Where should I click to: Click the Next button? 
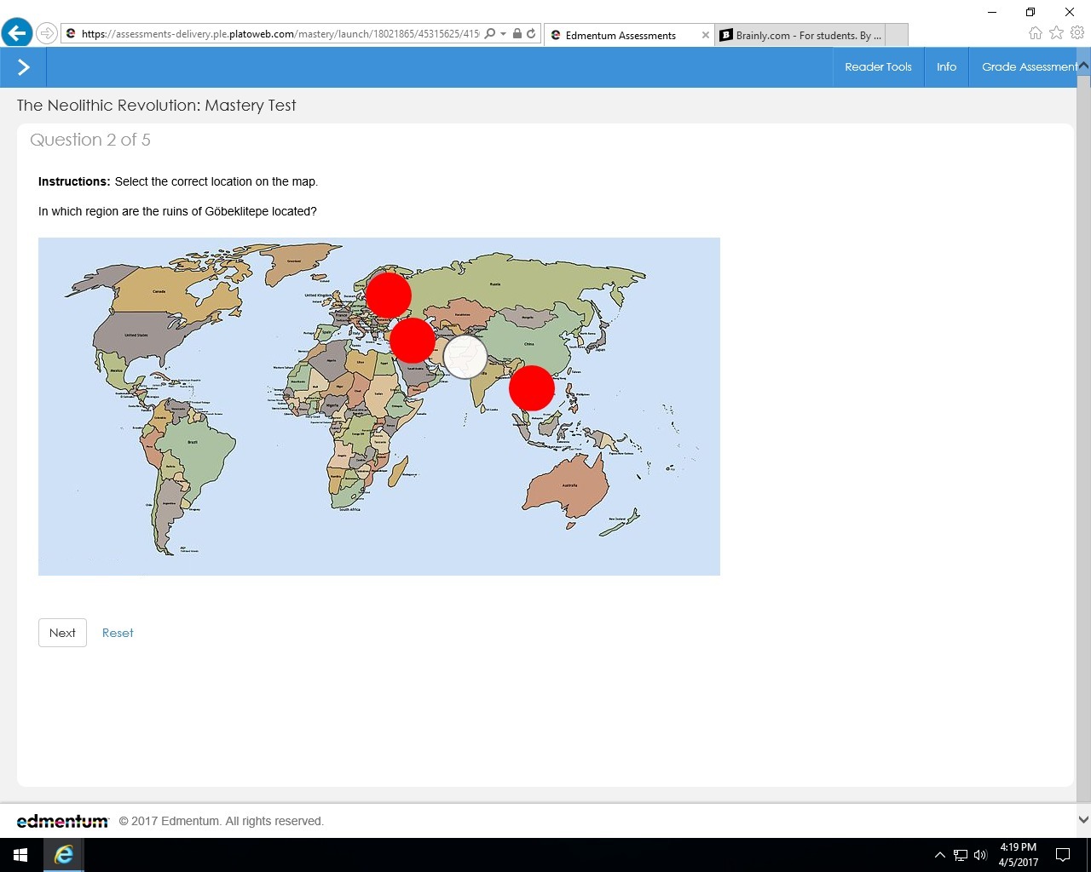point(62,633)
